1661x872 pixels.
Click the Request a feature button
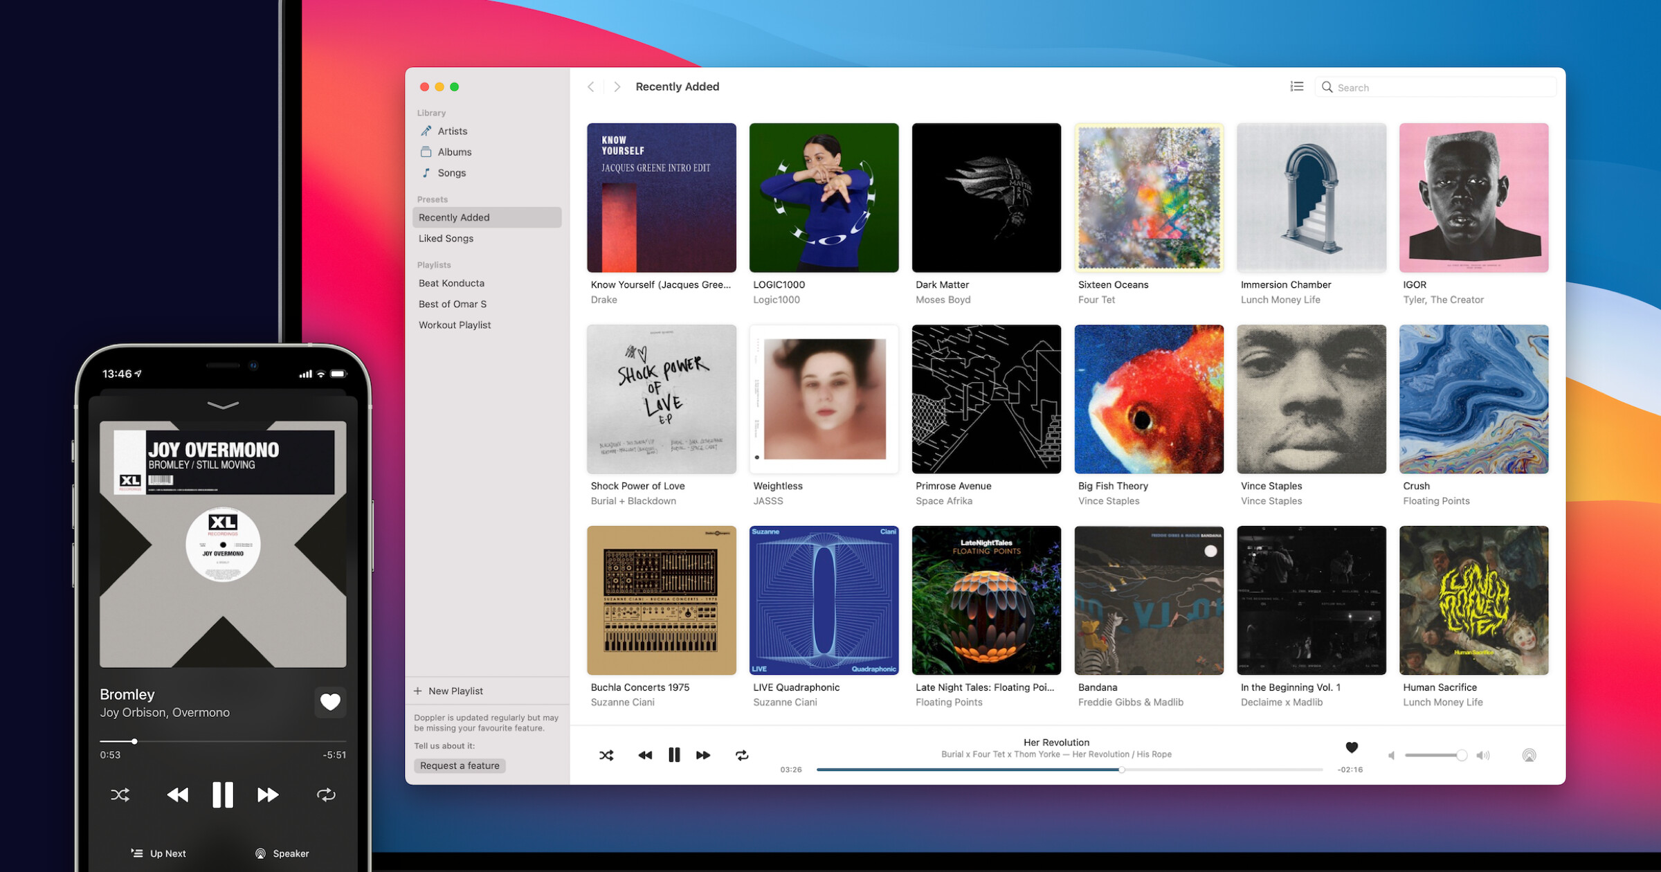460,765
